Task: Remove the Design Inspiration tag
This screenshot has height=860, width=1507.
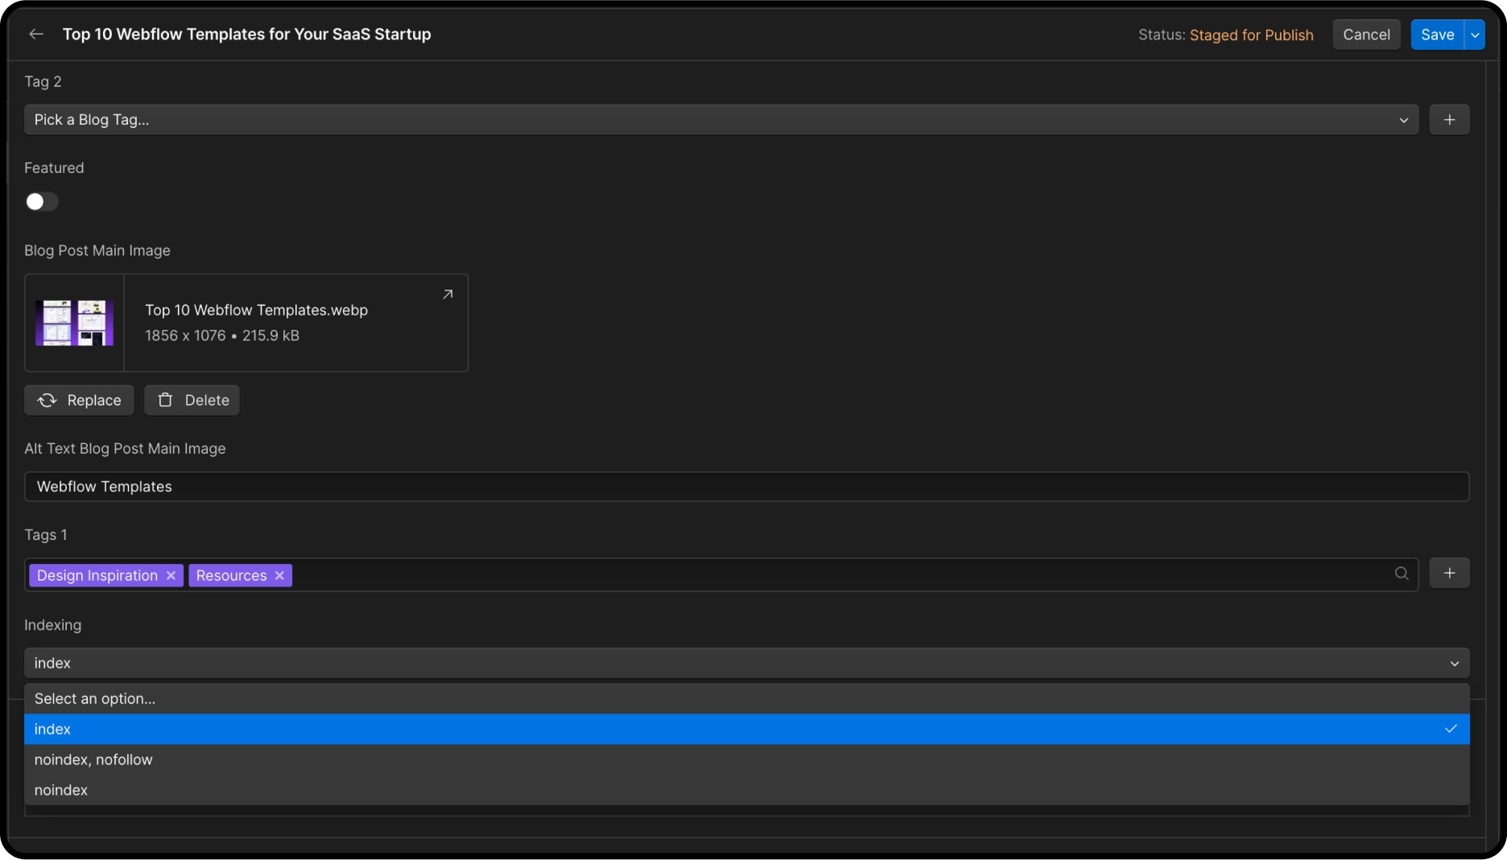Action: click(171, 575)
